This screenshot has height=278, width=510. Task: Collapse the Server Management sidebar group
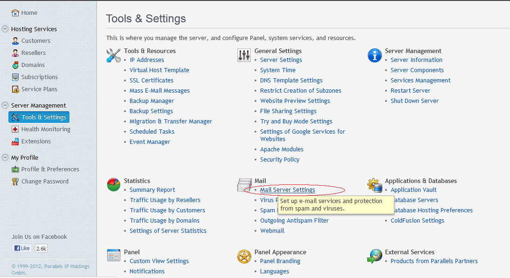point(5,105)
